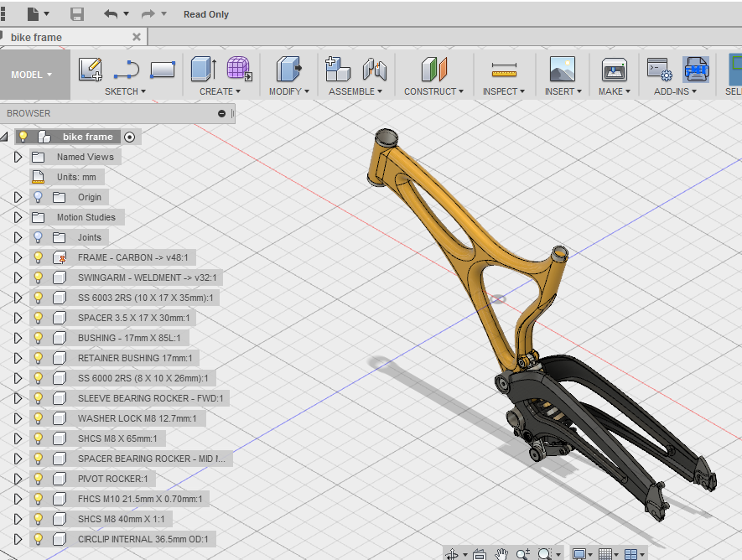Click the Extrude tool icon

point(204,69)
